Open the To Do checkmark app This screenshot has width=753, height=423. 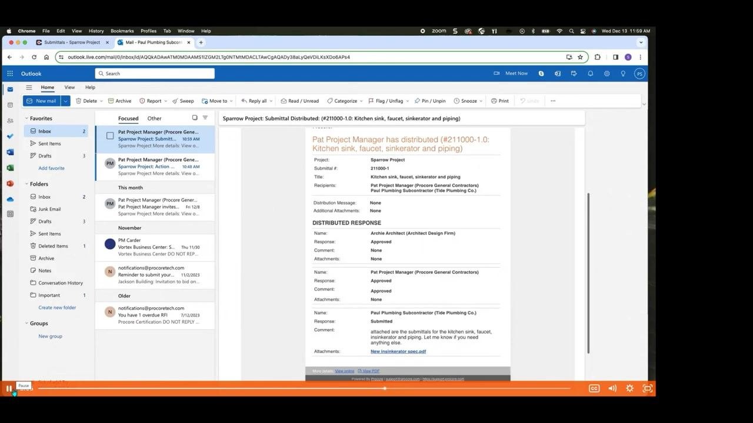(x=10, y=136)
